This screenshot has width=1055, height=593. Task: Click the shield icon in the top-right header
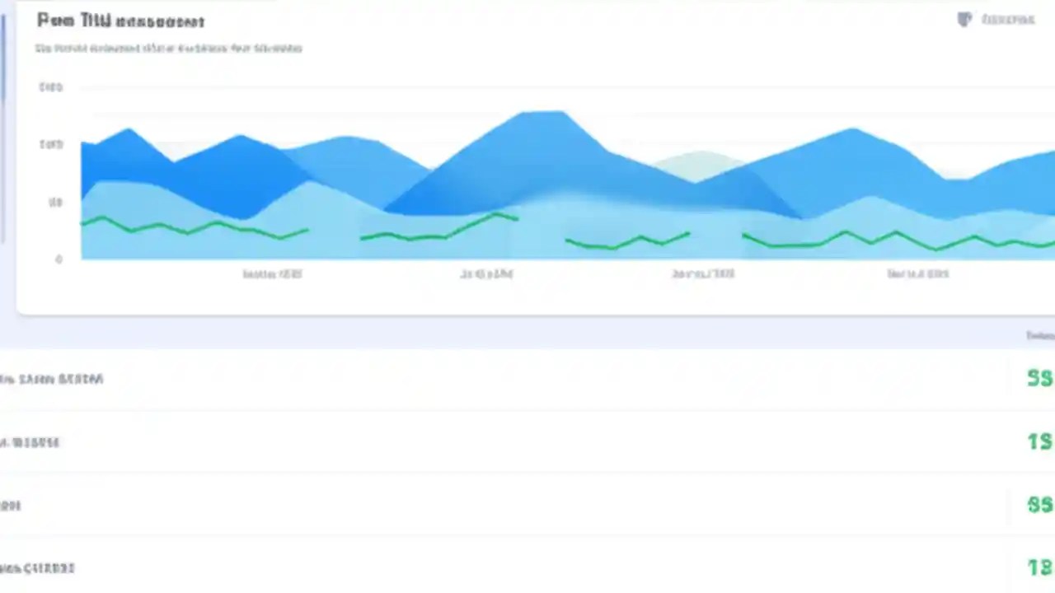coord(964,19)
